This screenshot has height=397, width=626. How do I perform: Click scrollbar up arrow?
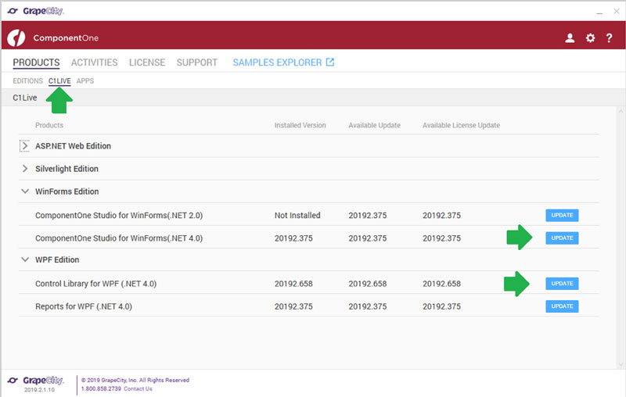(621, 110)
